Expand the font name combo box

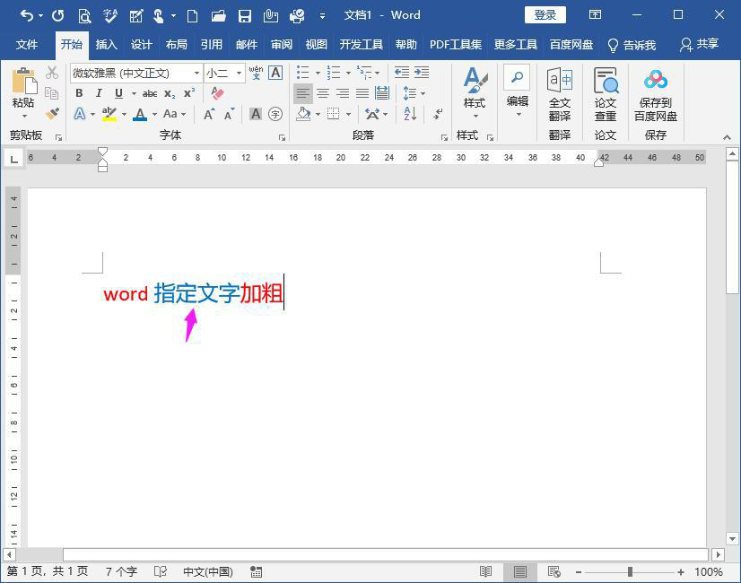coord(196,74)
